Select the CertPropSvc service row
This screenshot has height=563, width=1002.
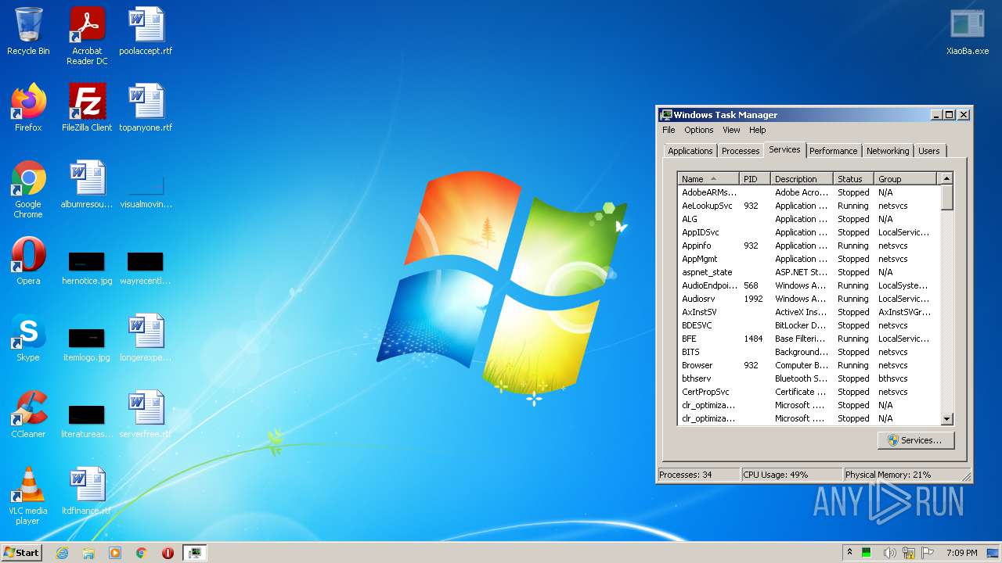point(809,392)
